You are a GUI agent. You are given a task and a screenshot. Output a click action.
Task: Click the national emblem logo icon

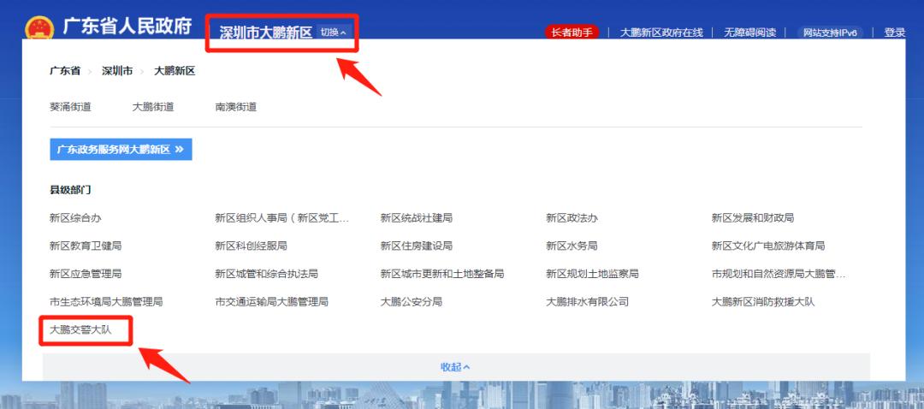pos(38,27)
